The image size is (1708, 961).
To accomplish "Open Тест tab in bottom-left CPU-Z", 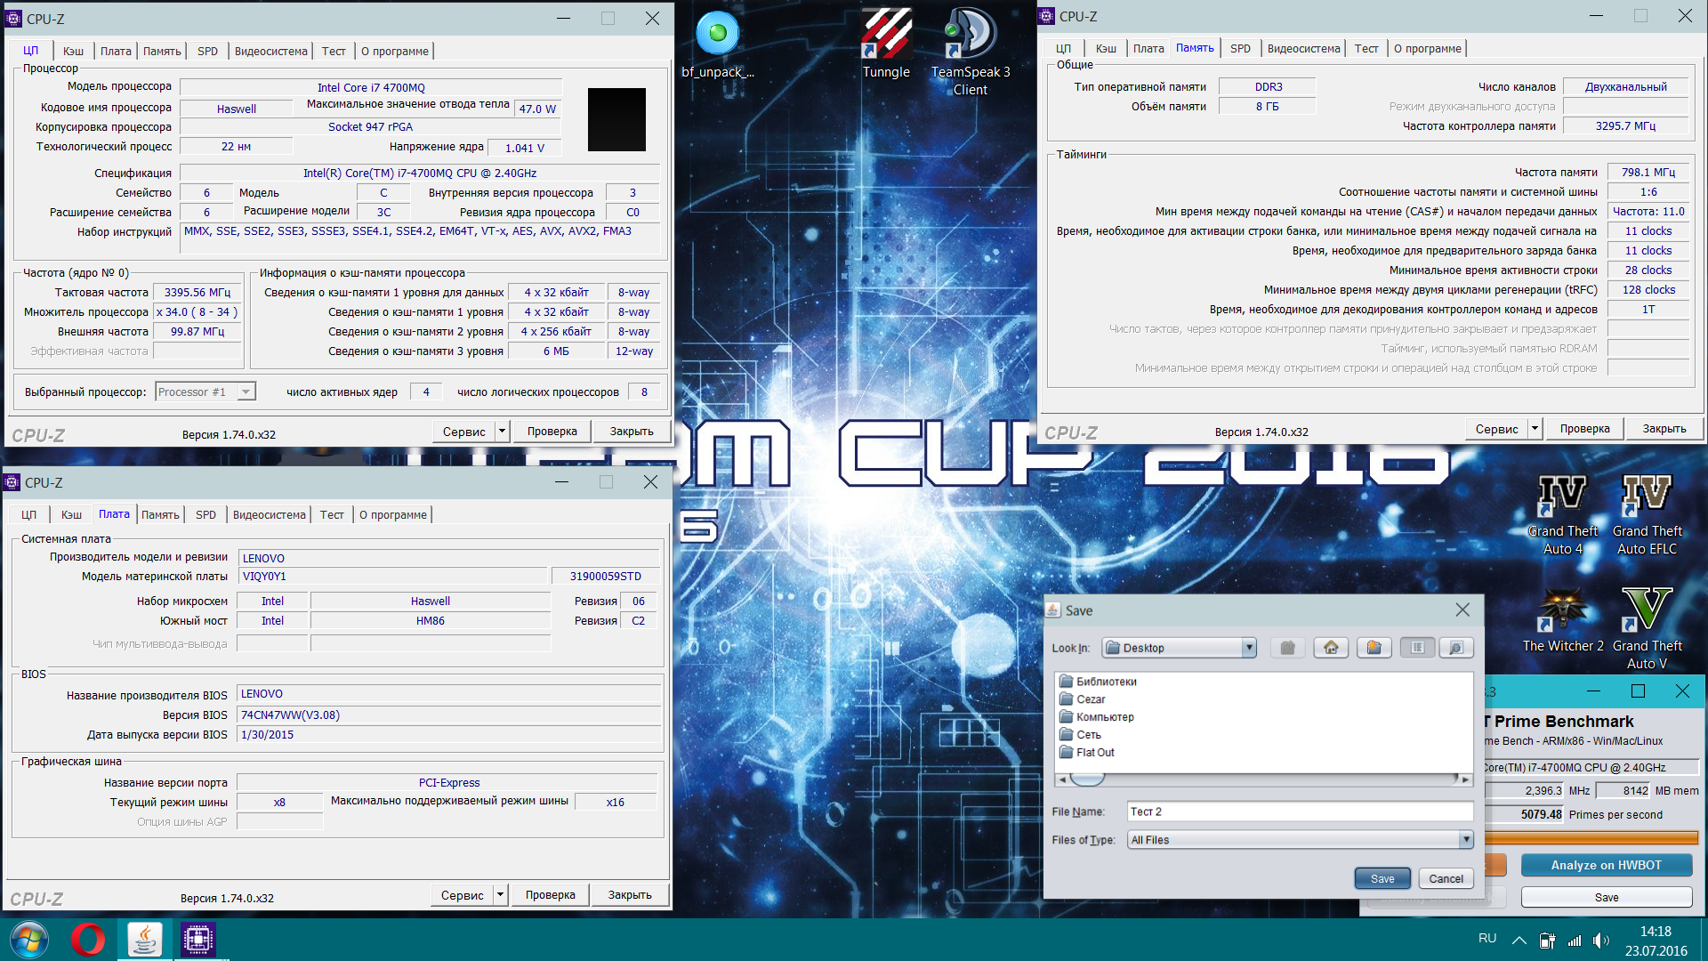I will (x=332, y=514).
